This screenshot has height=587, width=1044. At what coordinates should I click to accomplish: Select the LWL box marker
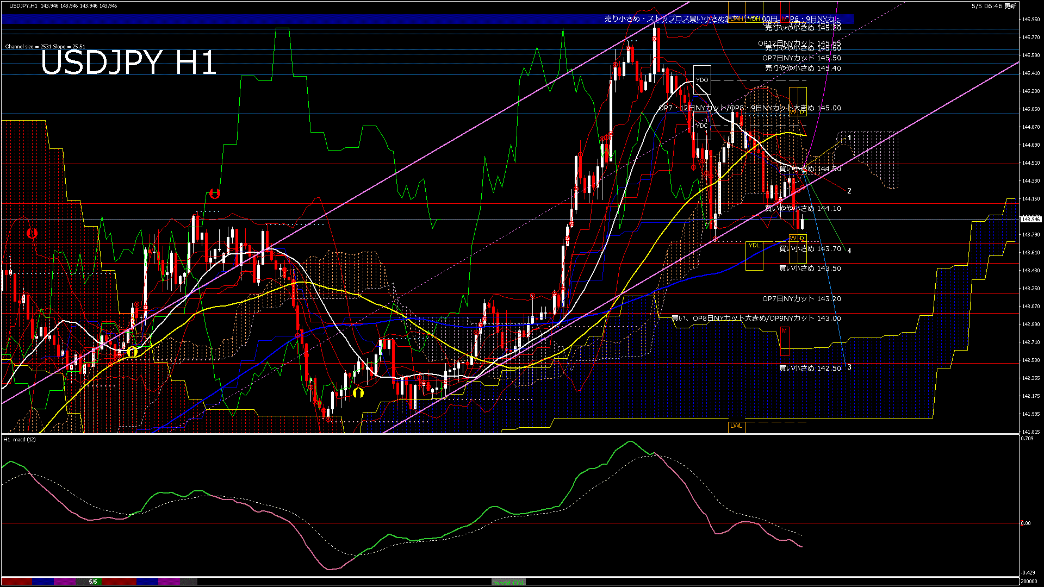click(x=736, y=426)
